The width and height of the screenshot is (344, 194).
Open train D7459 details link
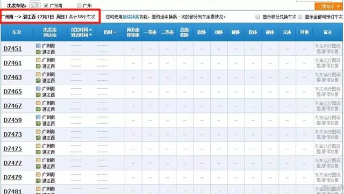(x=12, y=120)
